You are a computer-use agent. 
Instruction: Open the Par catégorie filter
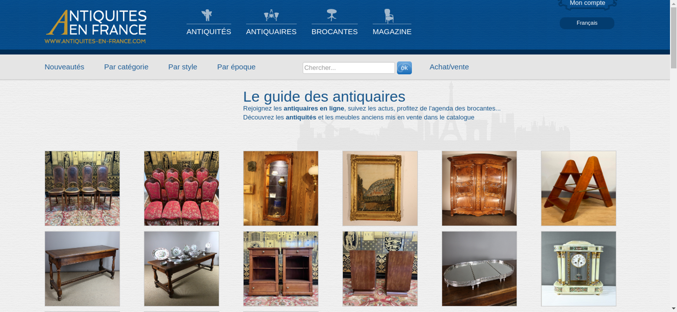click(x=126, y=67)
